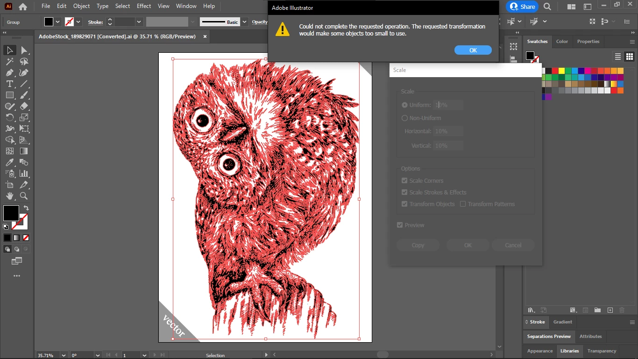This screenshot has width=638, height=359.
Task: Toggle the Preview checkbox in Scale dialog
Action: (x=400, y=225)
